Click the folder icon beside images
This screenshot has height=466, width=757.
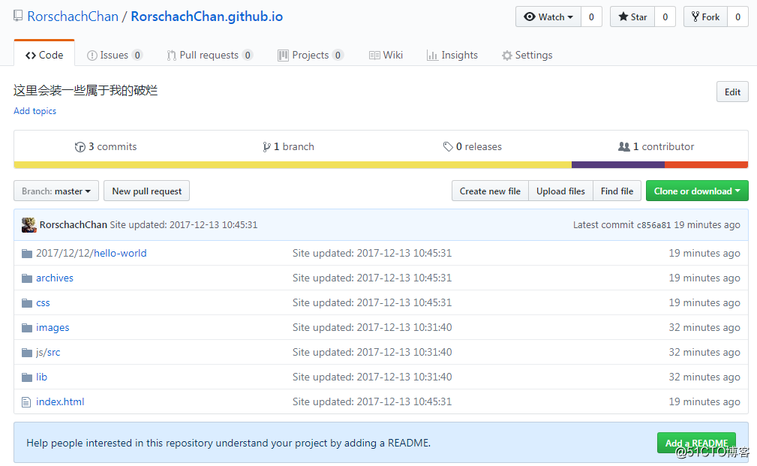pos(27,328)
